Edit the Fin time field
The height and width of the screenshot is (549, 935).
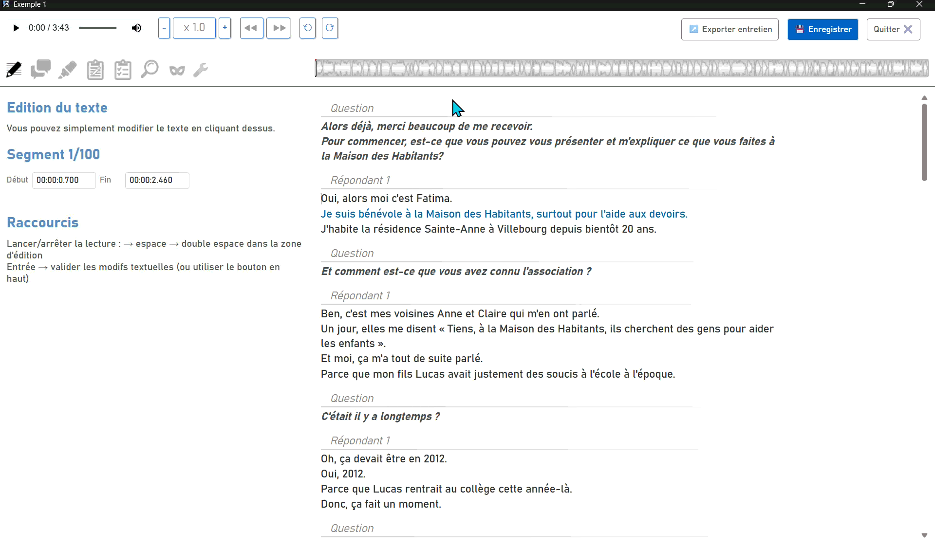point(157,180)
